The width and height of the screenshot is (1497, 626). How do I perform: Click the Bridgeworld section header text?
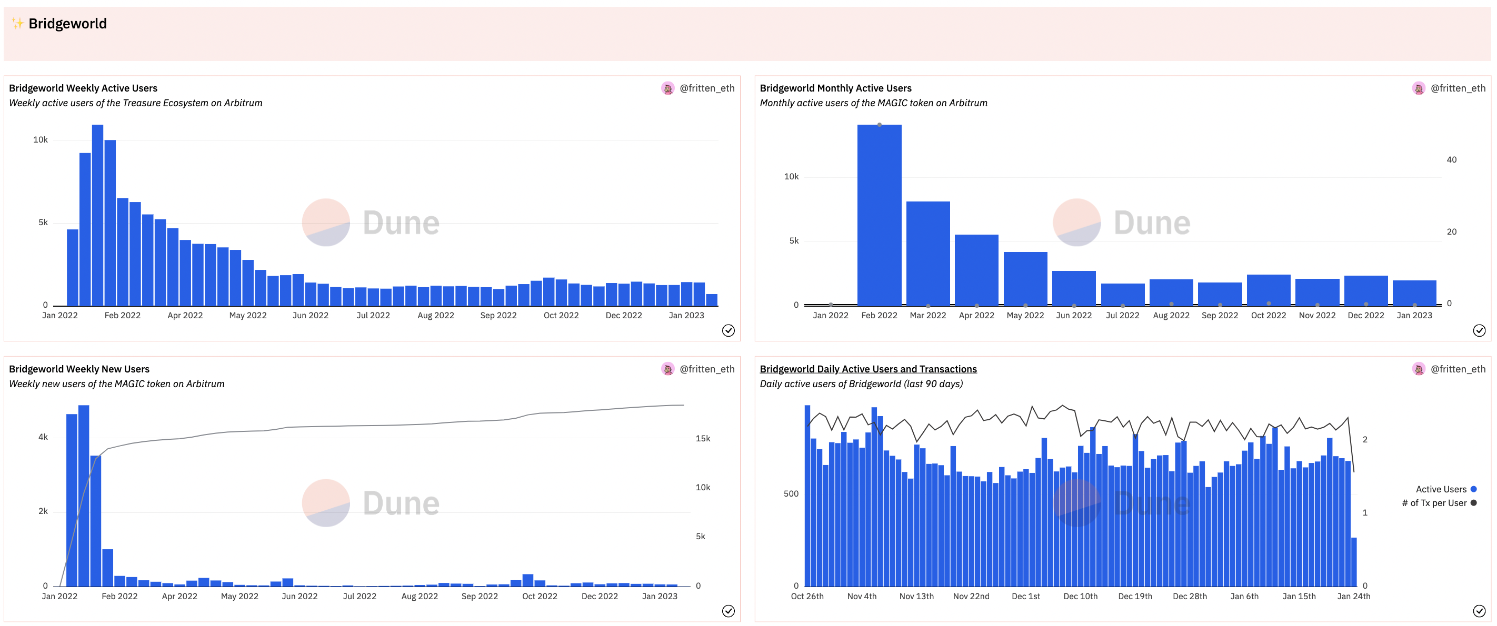[67, 24]
